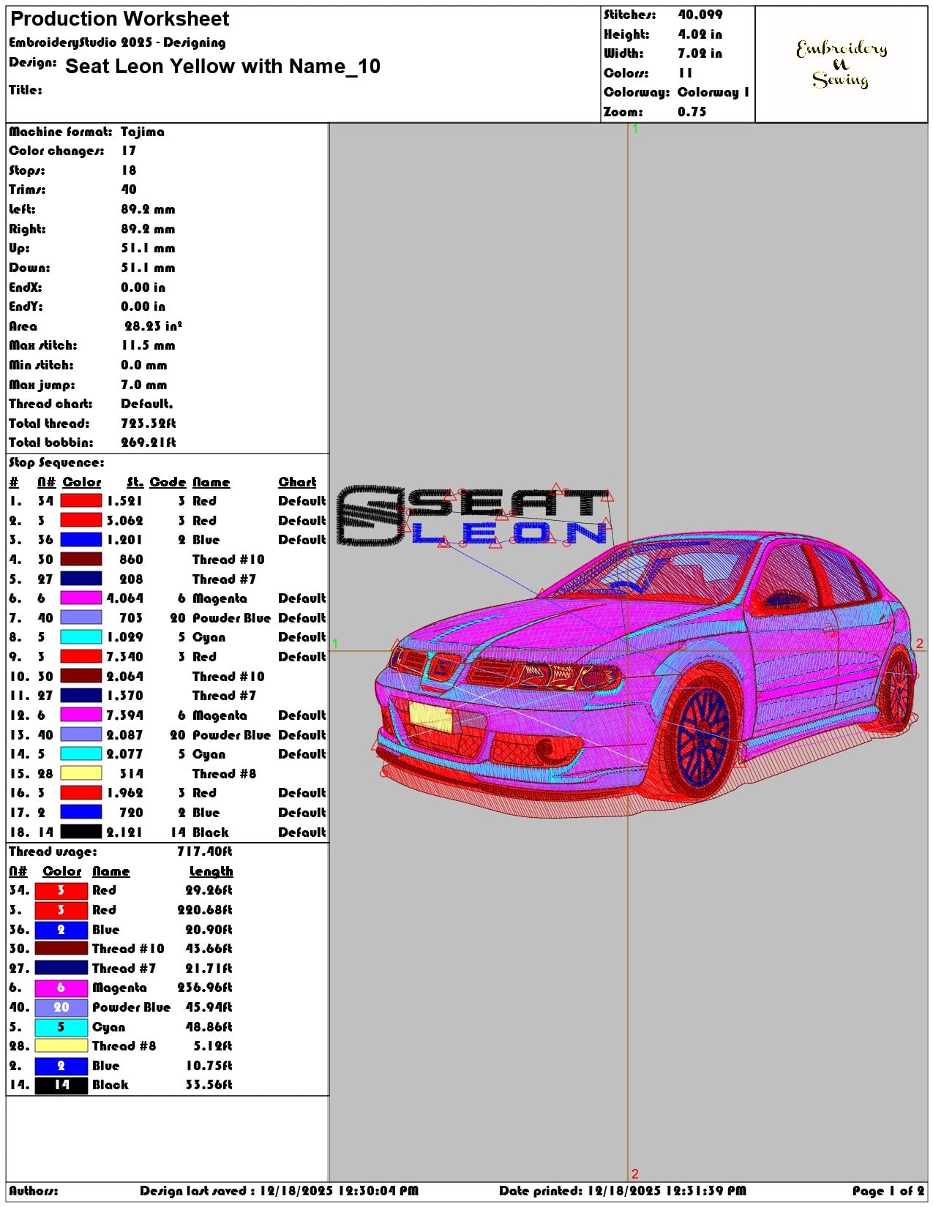Viewport: 933px width, 1207px height.
Task: Click the Max stitch value 11.5 mm
Action: tap(149, 345)
